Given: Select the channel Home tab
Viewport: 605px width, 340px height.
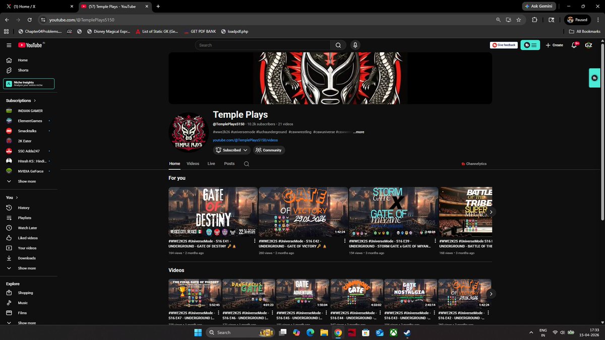Looking at the screenshot, I should click(174, 164).
